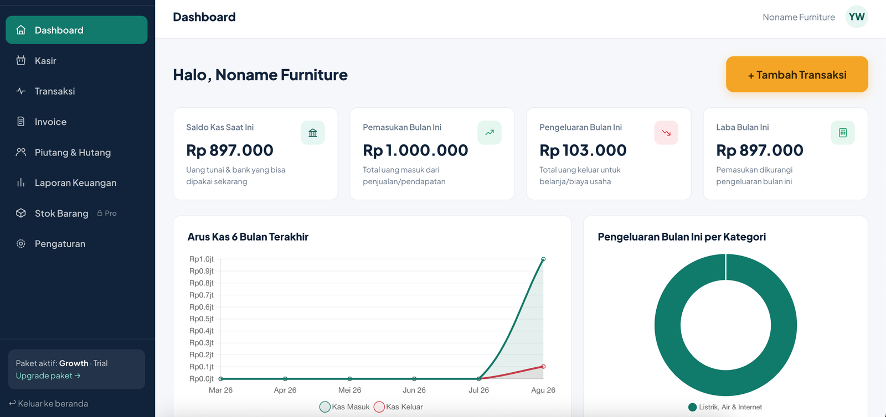The image size is (886, 417).
Task: Toggle Kas Masuk legend series
Action: [x=344, y=407]
